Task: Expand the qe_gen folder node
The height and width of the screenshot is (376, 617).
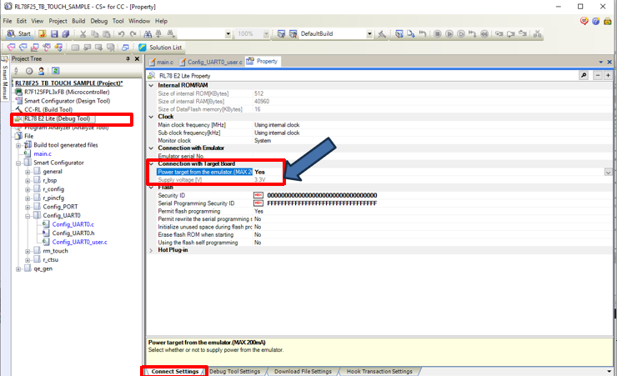Action: 18,269
